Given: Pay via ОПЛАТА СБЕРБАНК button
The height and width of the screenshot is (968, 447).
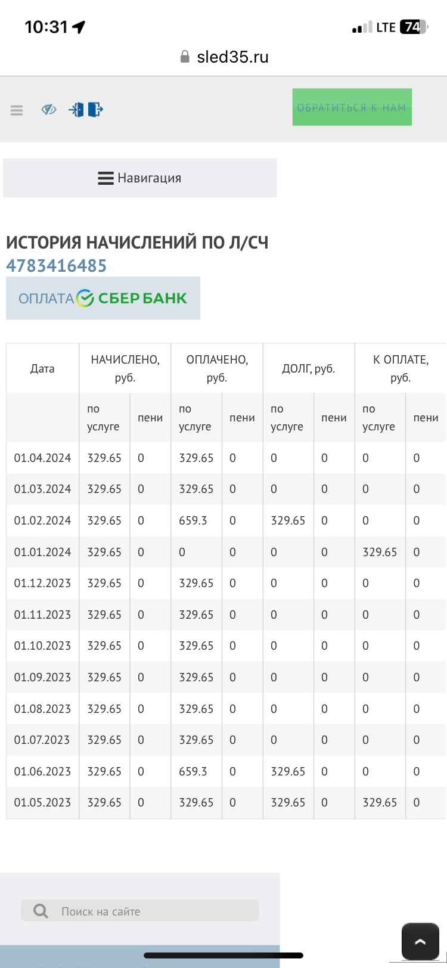Looking at the screenshot, I should (x=103, y=298).
